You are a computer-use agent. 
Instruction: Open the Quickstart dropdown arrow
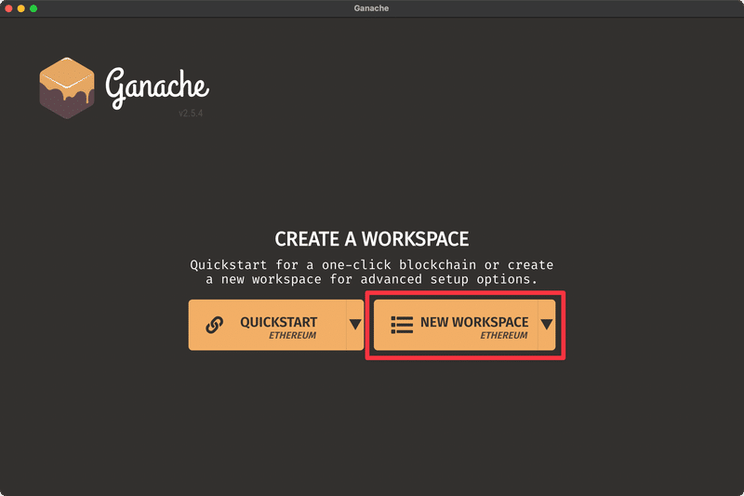(355, 325)
